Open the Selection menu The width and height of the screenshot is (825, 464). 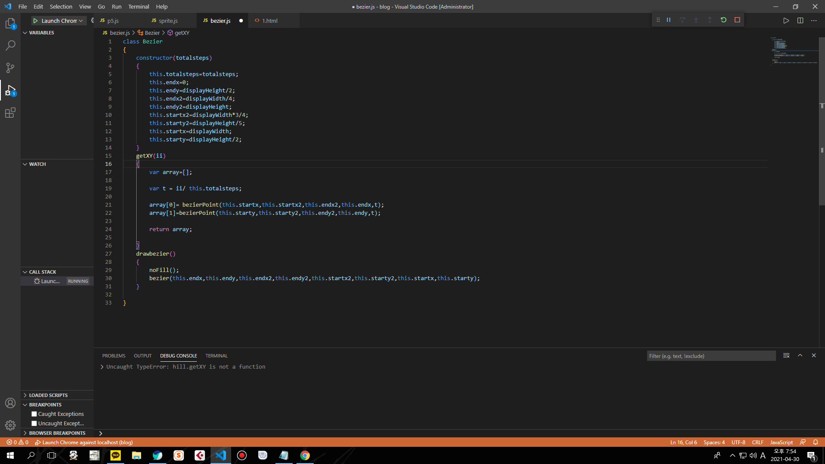61,6
